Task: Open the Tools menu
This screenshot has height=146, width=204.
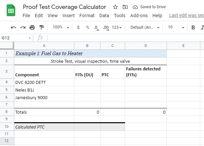Action: pos(119,16)
